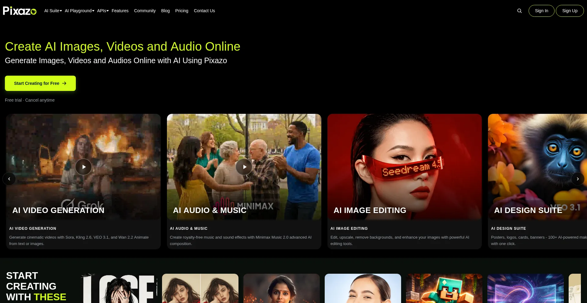Select the AI VIDEO GENERATION small heading

pos(33,229)
